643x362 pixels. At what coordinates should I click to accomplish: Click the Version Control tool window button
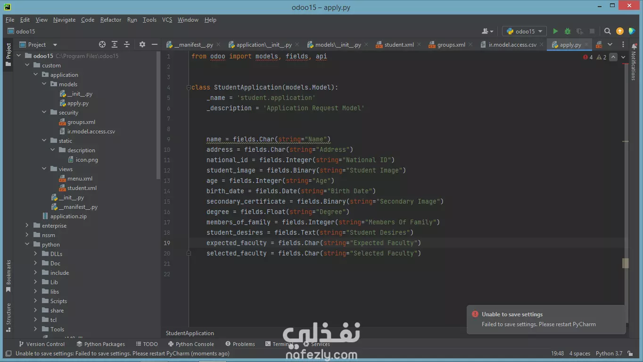(42, 344)
